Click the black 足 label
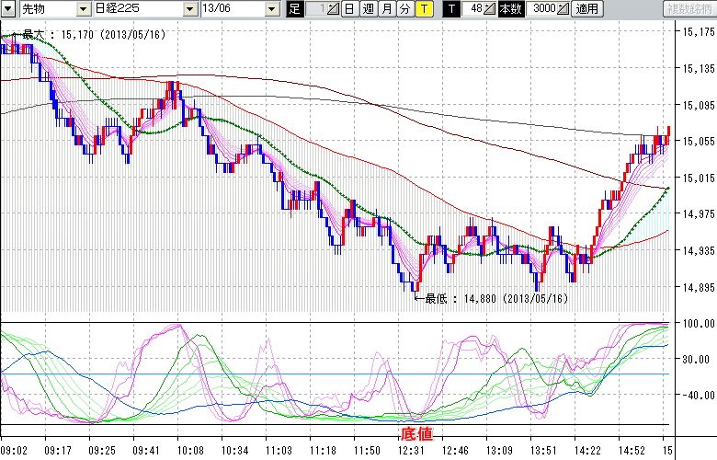 (x=295, y=9)
